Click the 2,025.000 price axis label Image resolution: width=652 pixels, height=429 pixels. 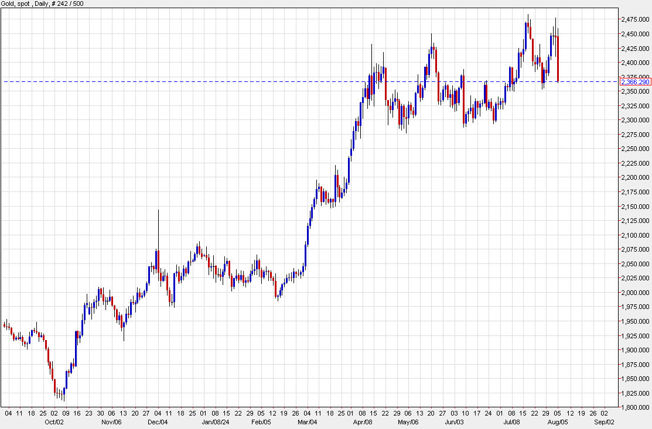(635, 278)
